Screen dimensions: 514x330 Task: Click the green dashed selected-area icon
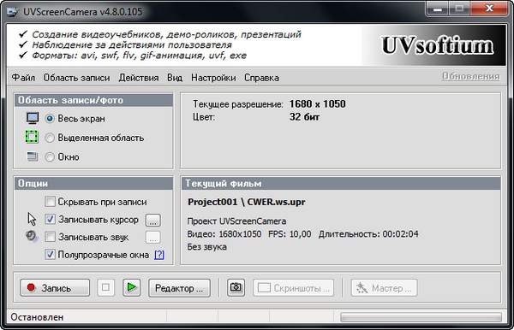[x=32, y=137]
